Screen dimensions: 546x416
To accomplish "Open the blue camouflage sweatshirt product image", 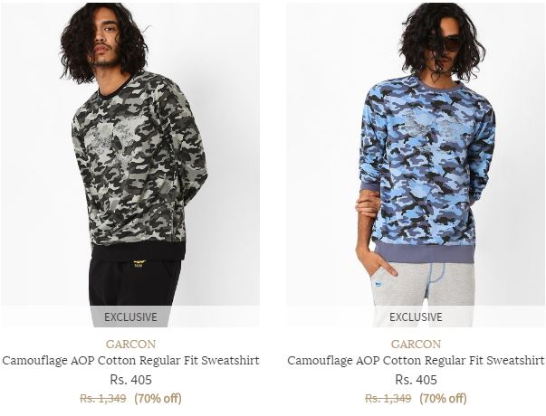I will (416, 165).
